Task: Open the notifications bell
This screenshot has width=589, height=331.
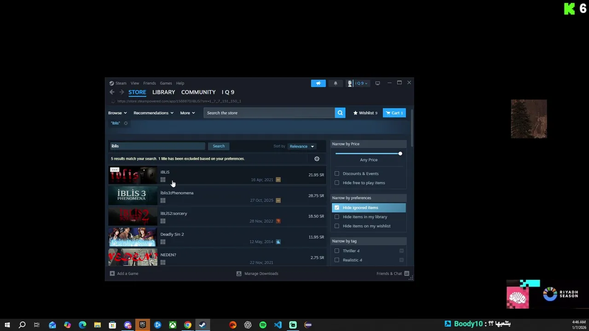Action: (335, 83)
